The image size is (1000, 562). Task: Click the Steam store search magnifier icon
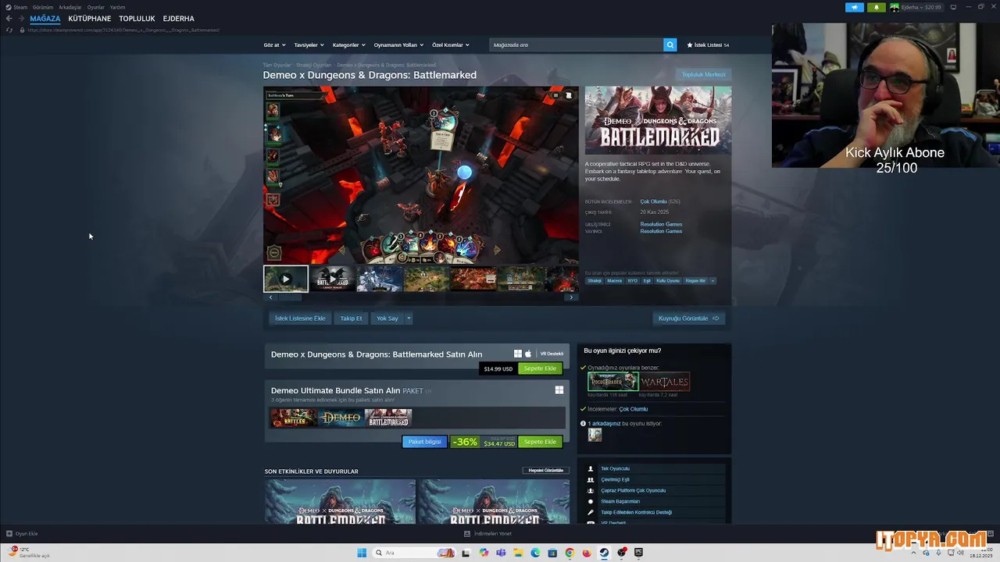670,44
